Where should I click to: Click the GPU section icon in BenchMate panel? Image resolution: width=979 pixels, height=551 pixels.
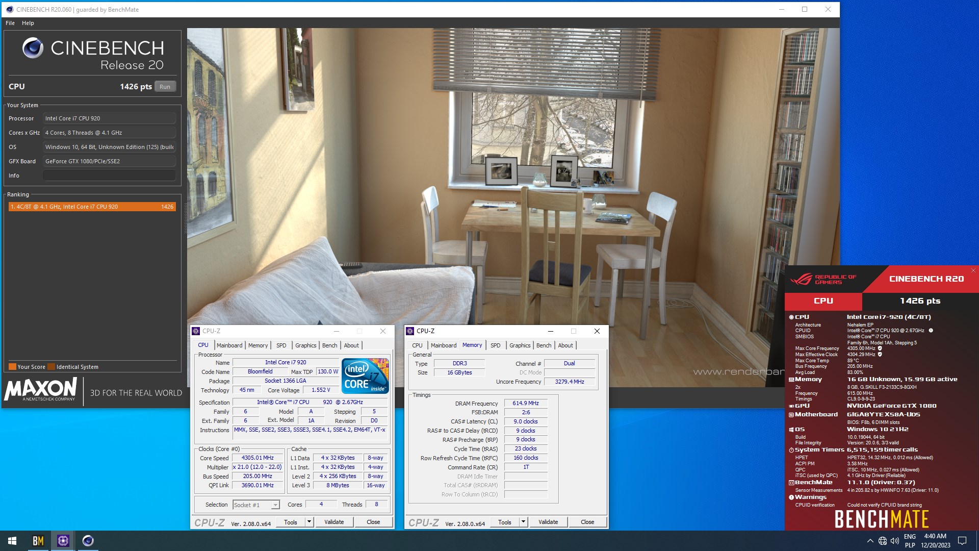[x=791, y=406]
